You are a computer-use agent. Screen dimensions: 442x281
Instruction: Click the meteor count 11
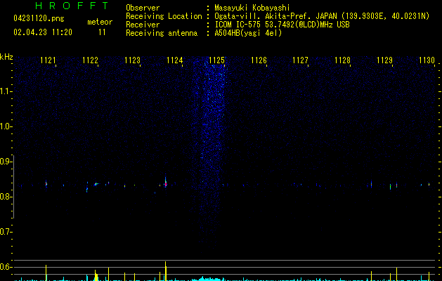point(102,32)
